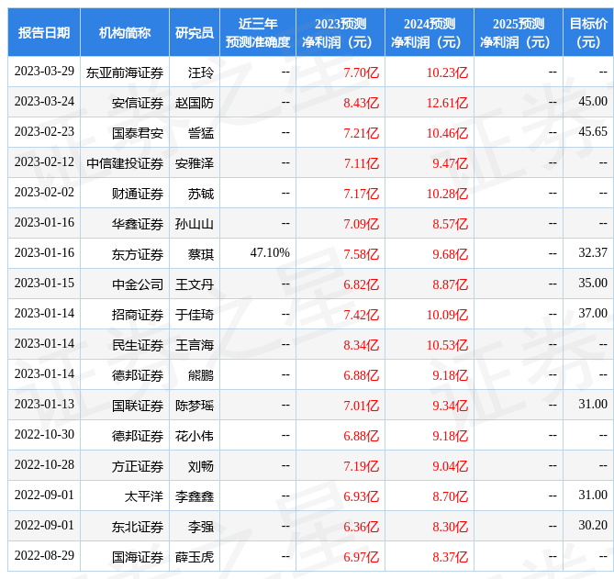The image size is (614, 579).
Task: Click analyst name 薛玉虎
Action: (195, 556)
